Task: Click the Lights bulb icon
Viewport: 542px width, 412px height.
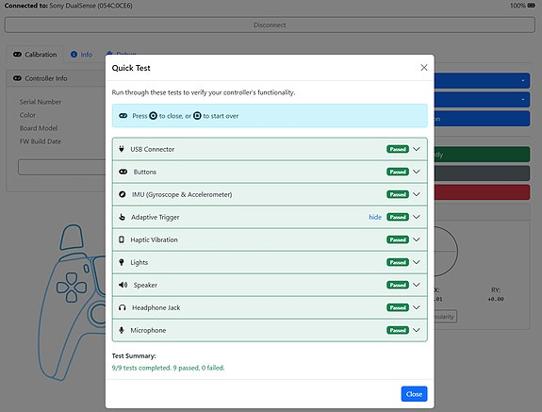Action: tap(122, 262)
